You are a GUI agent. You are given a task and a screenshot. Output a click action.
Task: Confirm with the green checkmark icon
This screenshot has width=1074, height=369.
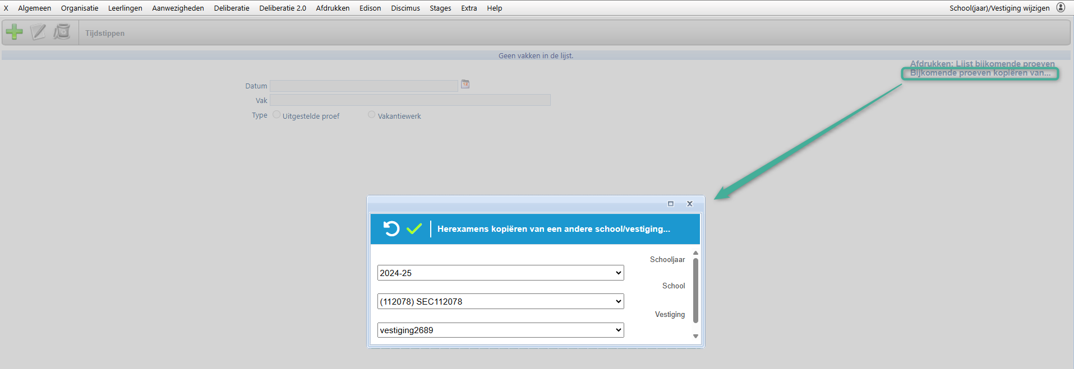(414, 228)
